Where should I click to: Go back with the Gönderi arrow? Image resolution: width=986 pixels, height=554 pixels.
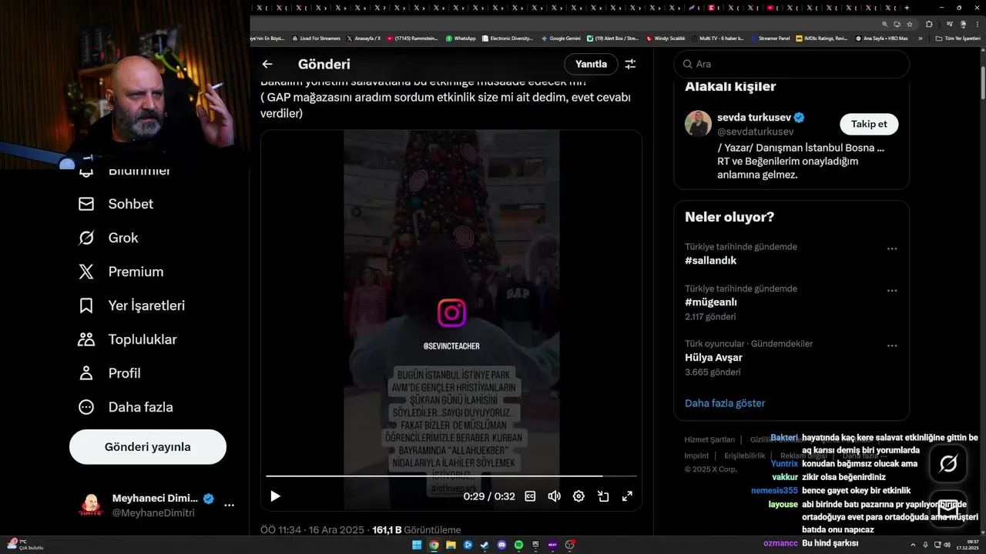(267, 65)
